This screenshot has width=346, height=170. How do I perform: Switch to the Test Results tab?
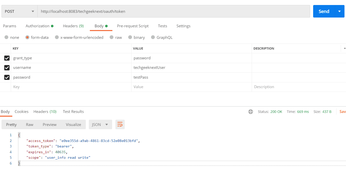[73, 112]
